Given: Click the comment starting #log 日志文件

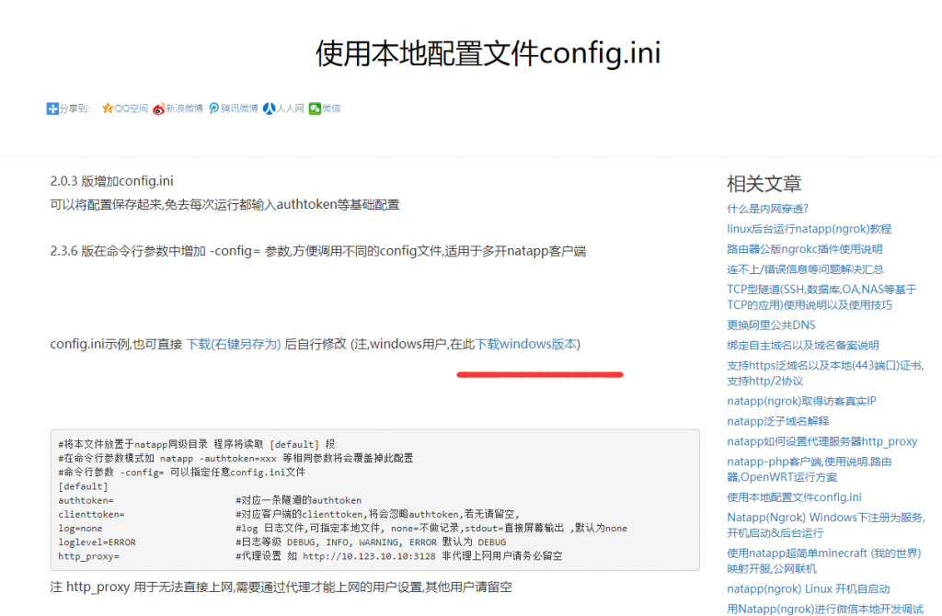Looking at the screenshot, I should click(x=431, y=529).
